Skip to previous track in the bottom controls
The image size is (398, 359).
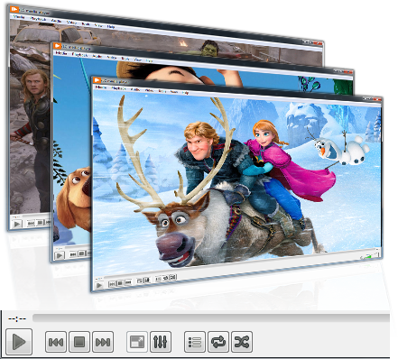(56, 342)
